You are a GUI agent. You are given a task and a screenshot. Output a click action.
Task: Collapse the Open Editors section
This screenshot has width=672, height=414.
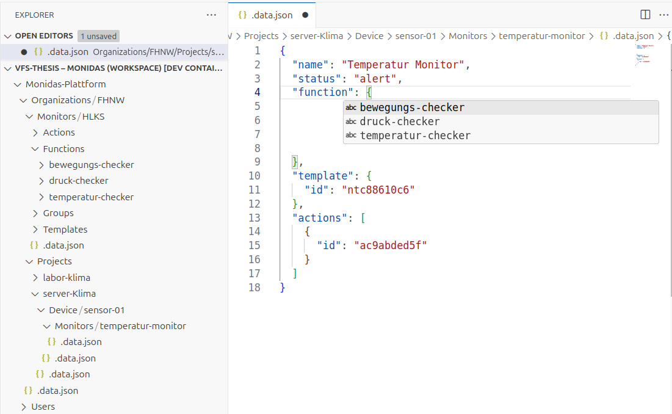coord(8,36)
